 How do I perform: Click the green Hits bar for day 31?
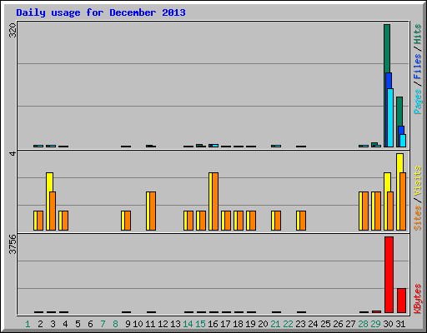coord(399,122)
